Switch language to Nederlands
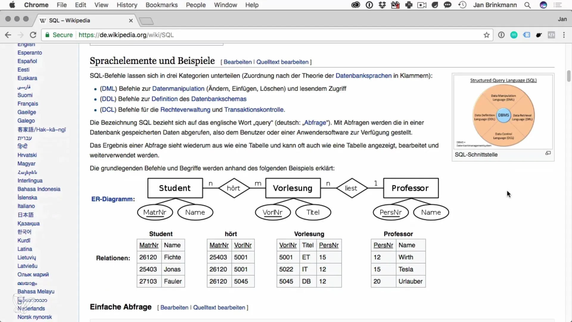The width and height of the screenshot is (572, 322). 31,309
